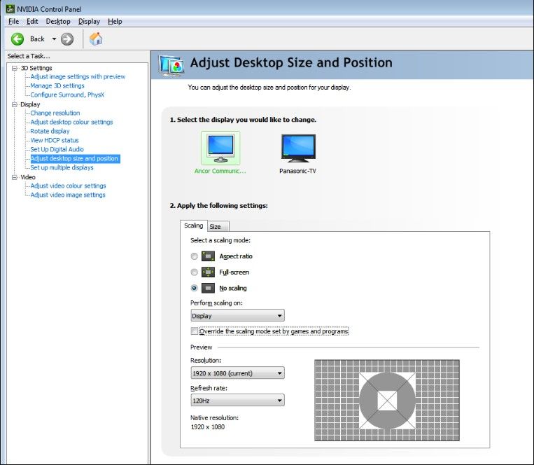This screenshot has width=534, height=465.
Task: Open Change resolution task
Action: [x=55, y=113]
